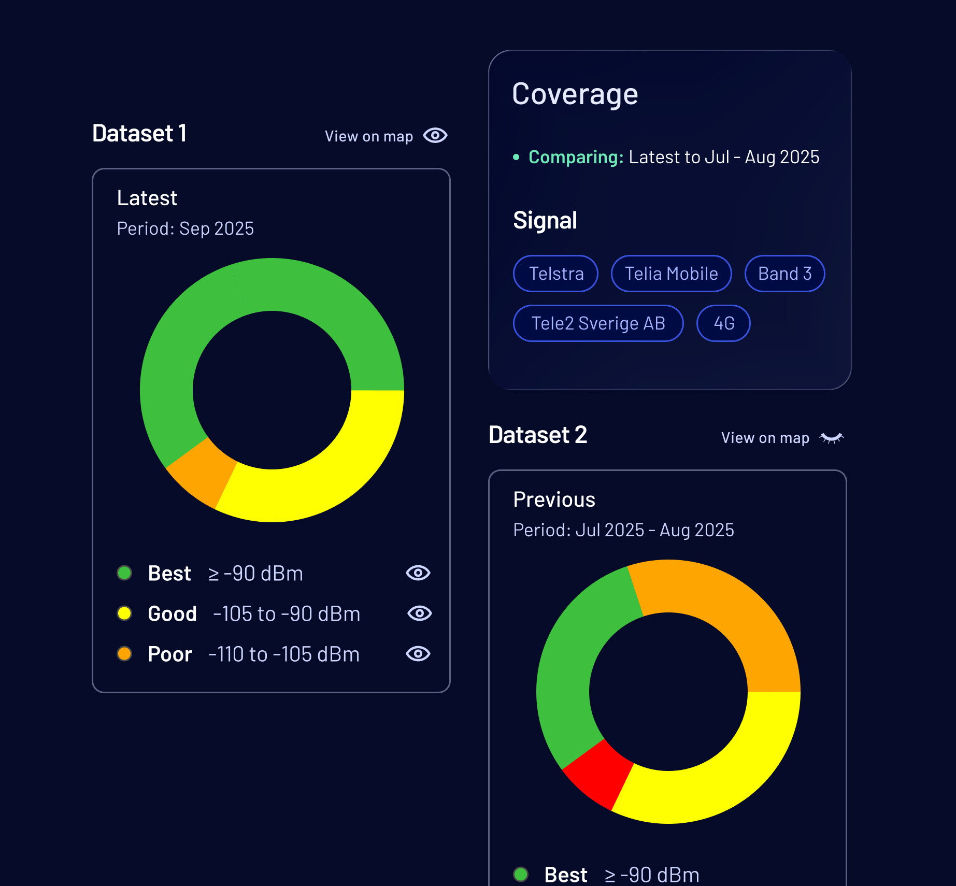Click the 'Coverage' heading
Screen dimensions: 956x886
point(575,94)
